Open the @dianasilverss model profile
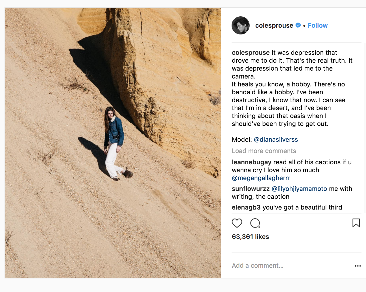The image size is (366, 292). coord(276,140)
